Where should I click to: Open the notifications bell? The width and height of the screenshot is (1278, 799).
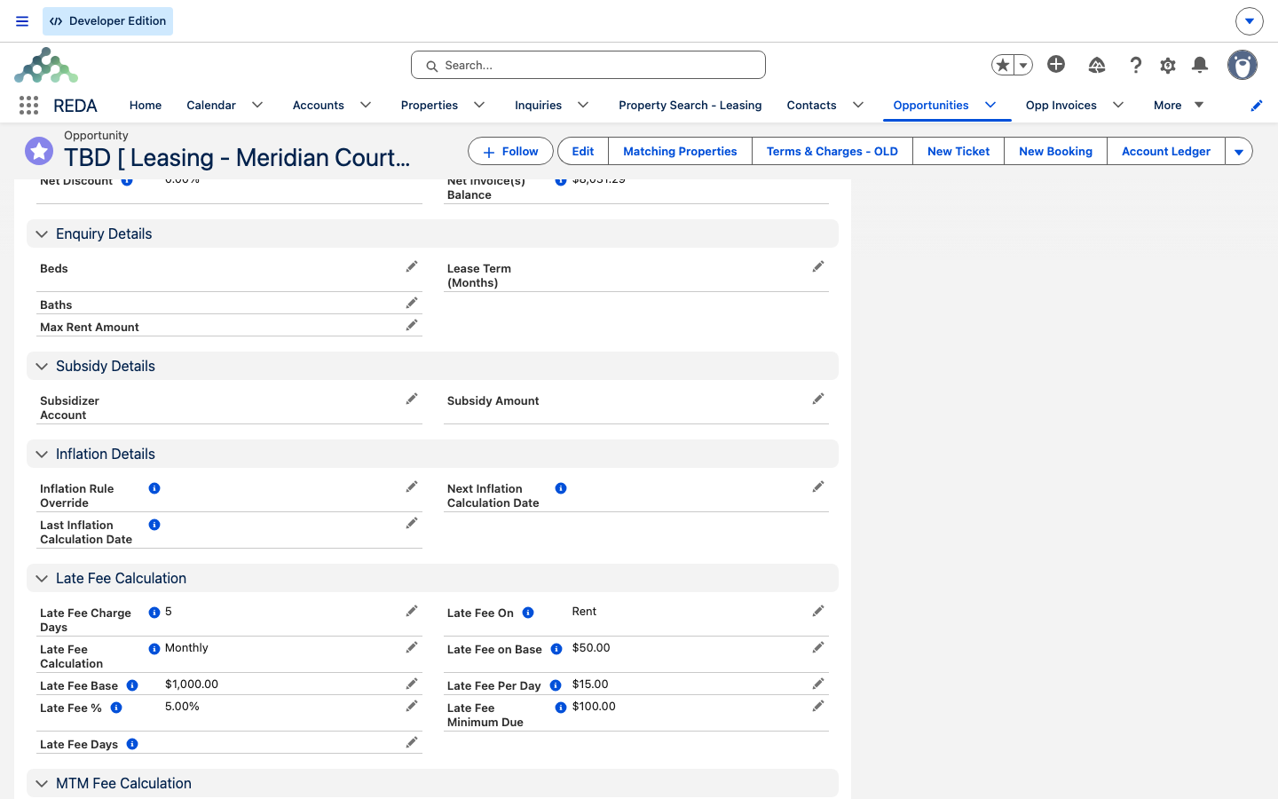[1200, 65]
